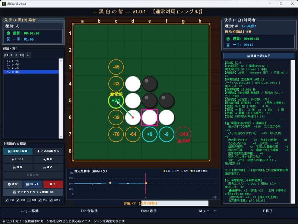This screenshot has height=224, width=298.
Task: Click the cyan +9 hint marker
Action: coord(150,134)
